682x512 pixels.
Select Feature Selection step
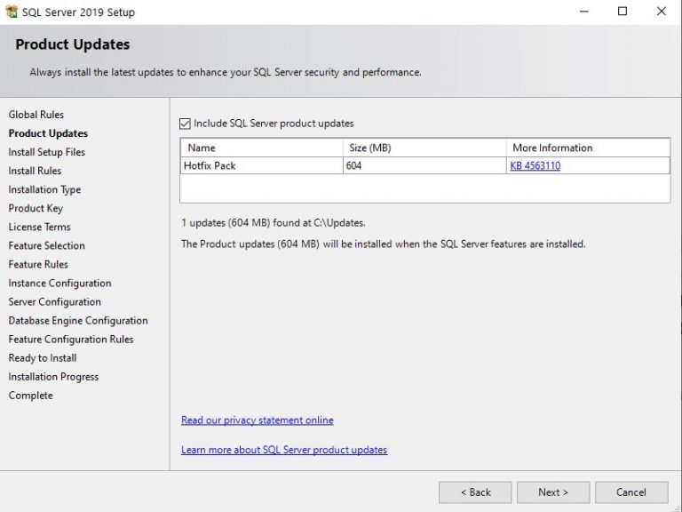46,245
